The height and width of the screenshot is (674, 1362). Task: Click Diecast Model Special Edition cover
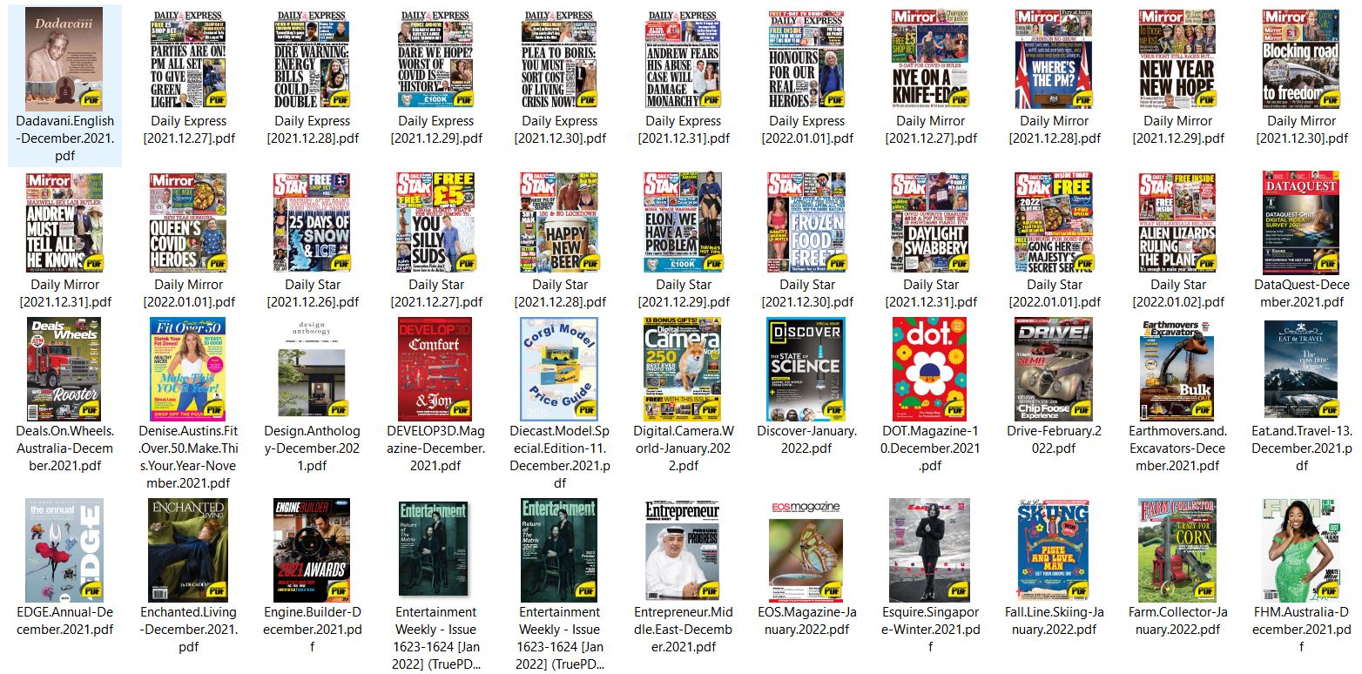tap(559, 369)
